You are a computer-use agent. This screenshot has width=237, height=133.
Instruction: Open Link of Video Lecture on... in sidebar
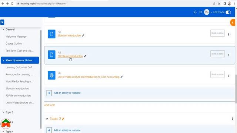[20, 103]
